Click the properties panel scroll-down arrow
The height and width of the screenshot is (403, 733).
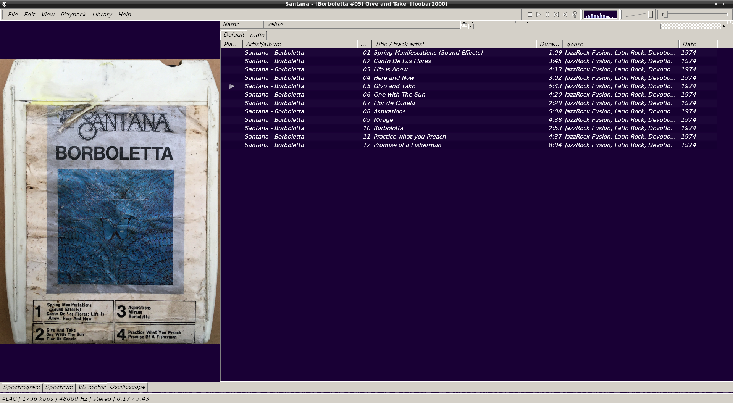pos(464,27)
